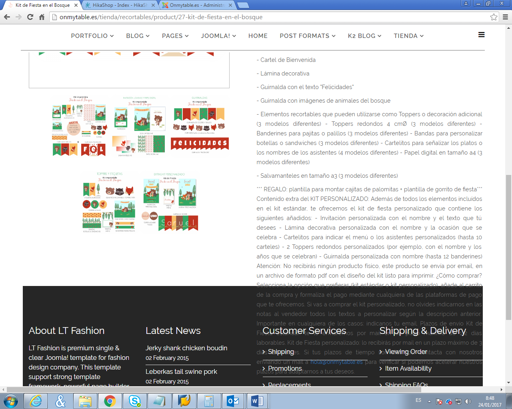Show hidden system tray icons

click(429, 401)
